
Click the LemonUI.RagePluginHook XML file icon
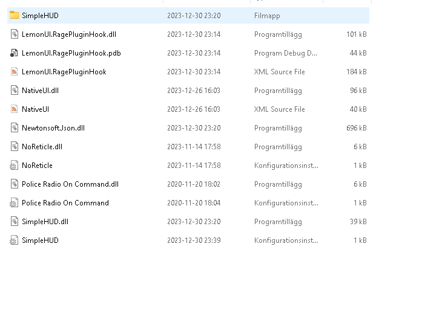pos(15,72)
